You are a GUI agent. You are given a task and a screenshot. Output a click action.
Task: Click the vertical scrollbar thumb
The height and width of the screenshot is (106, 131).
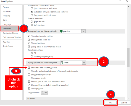[128, 57]
